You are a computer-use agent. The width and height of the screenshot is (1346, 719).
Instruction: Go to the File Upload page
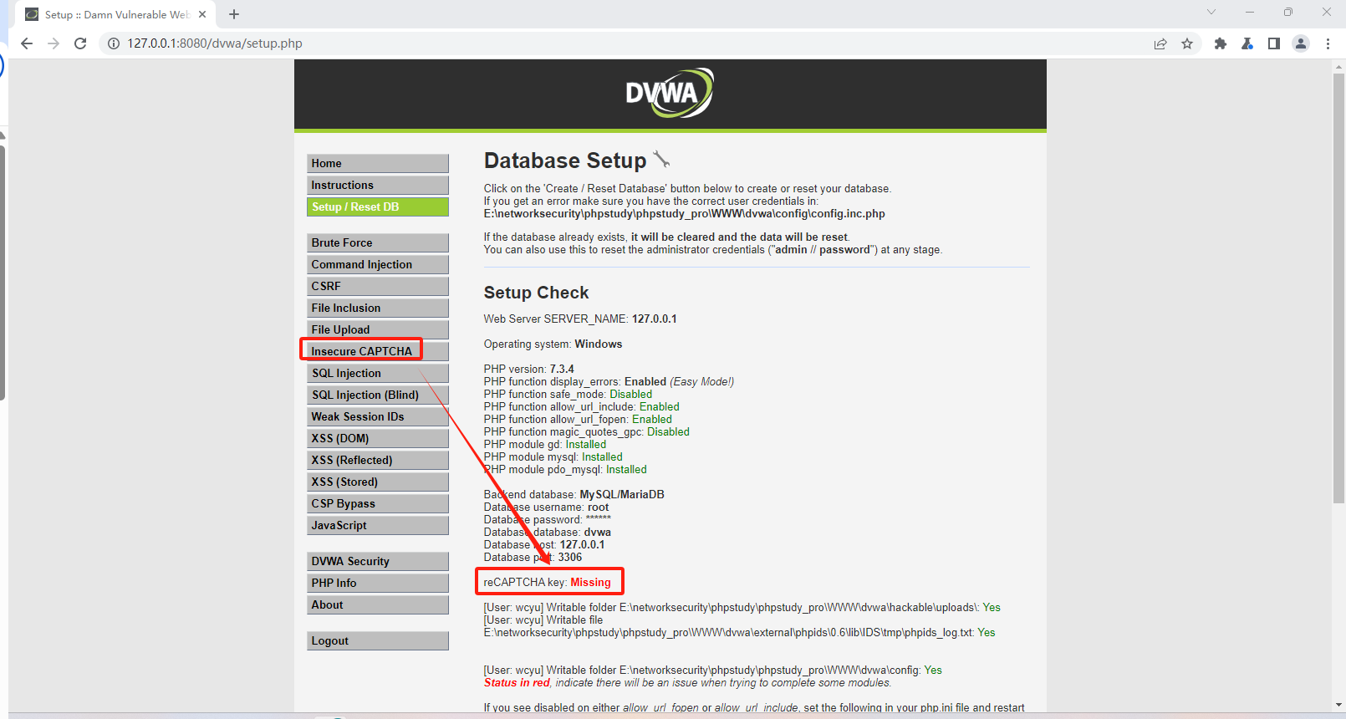378,329
